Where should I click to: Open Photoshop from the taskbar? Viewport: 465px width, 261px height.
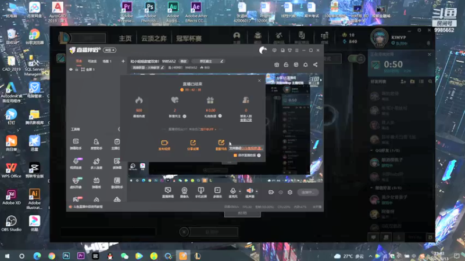(x=66, y=256)
